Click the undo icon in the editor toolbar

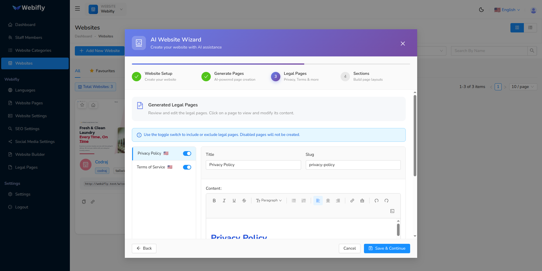[377, 201]
